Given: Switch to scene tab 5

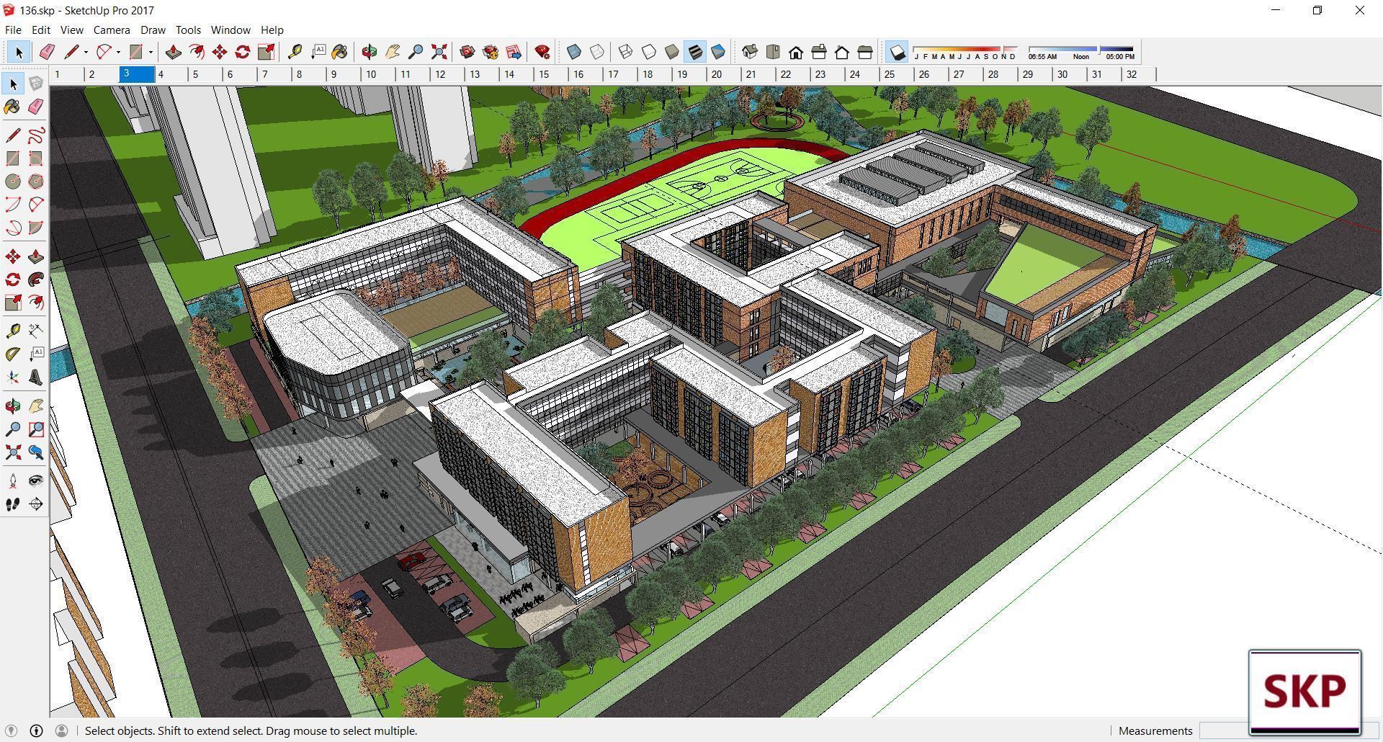Looking at the screenshot, I should [x=195, y=73].
